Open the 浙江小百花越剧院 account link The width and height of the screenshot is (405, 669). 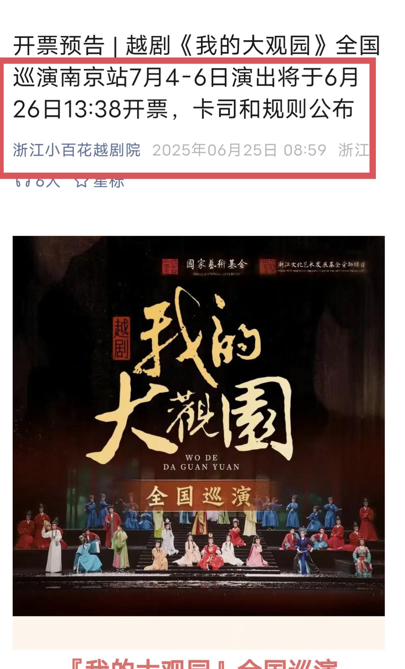[x=77, y=150]
